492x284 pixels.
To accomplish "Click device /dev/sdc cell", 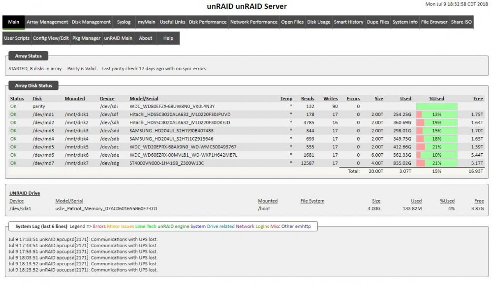I will [109, 147].
